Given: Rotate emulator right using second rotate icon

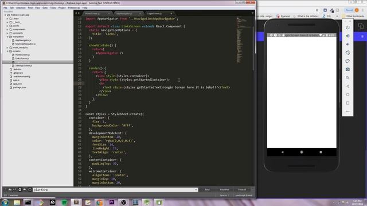Looking at the screenshot, I should point(348,61).
